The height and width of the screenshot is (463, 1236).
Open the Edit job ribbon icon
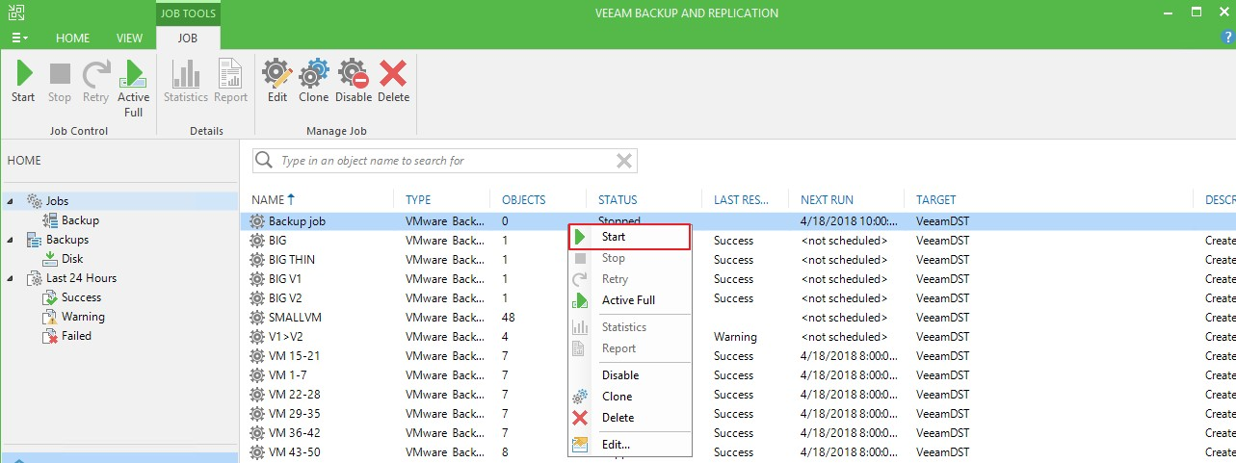(x=277, y=74)
